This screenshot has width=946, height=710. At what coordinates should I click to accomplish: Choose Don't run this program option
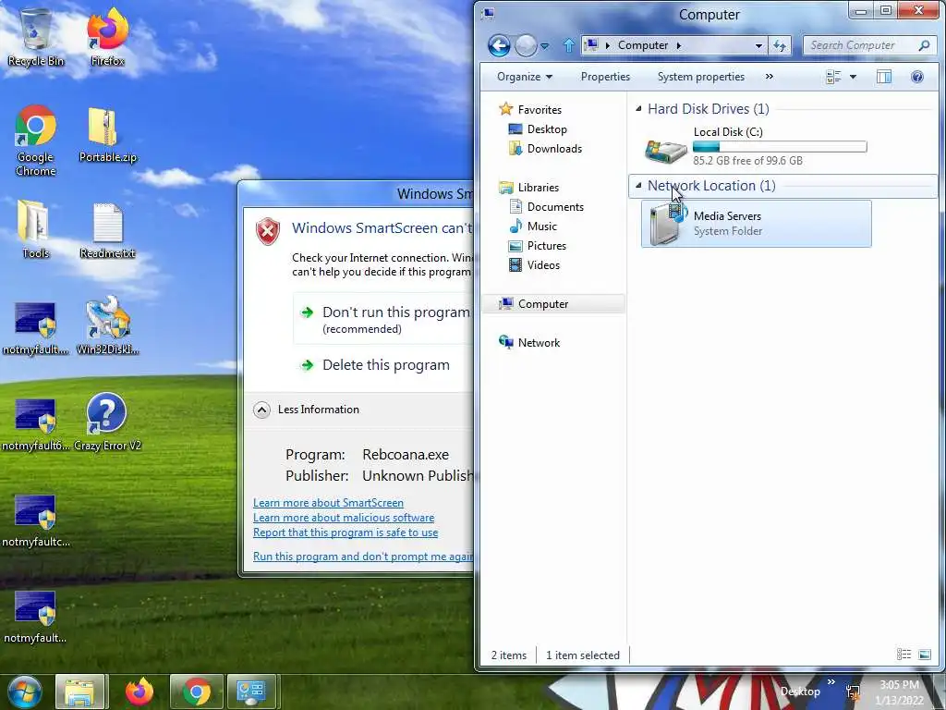coord(383,319)
